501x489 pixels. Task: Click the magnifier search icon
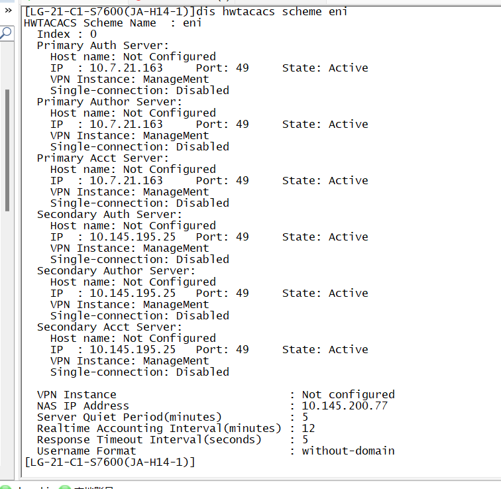(6, 32)
